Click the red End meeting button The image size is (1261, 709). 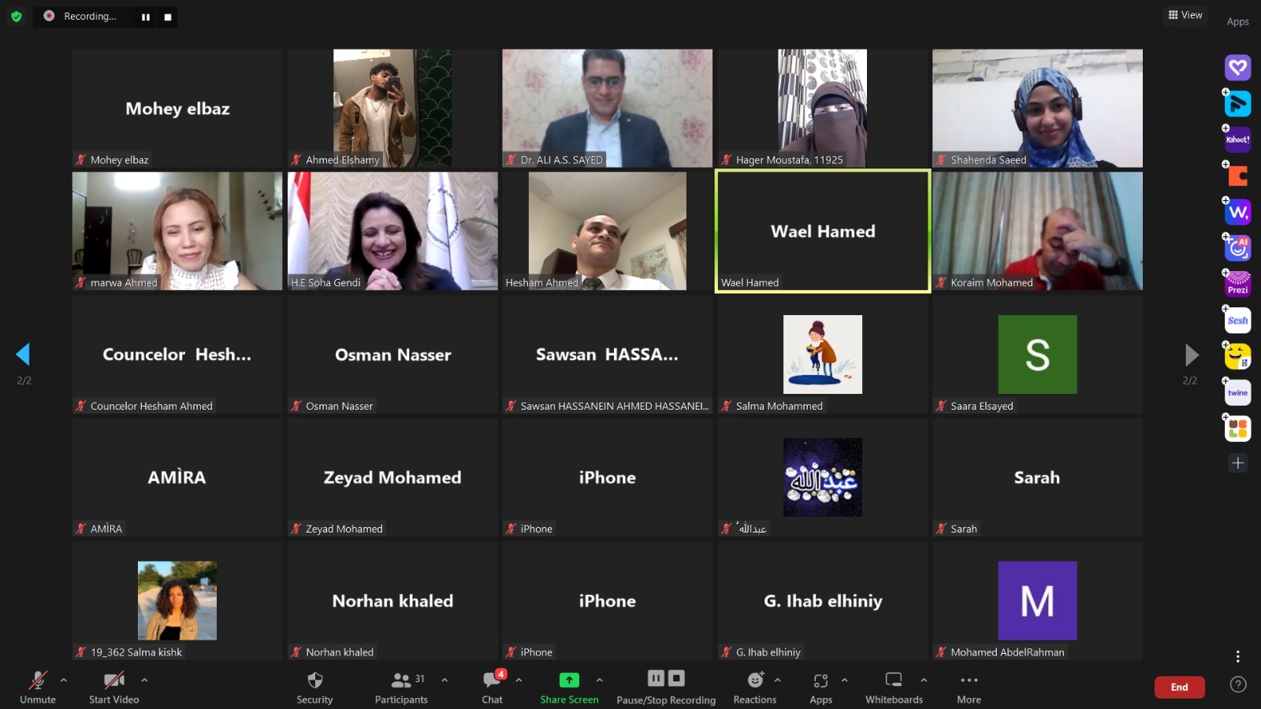coord(1179,687)
